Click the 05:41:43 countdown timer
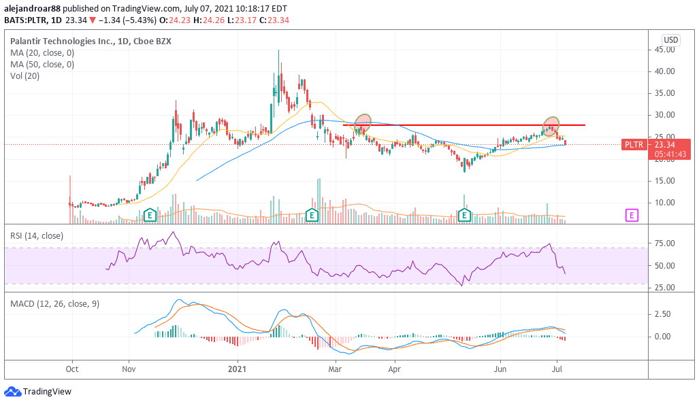 [670, 154]
